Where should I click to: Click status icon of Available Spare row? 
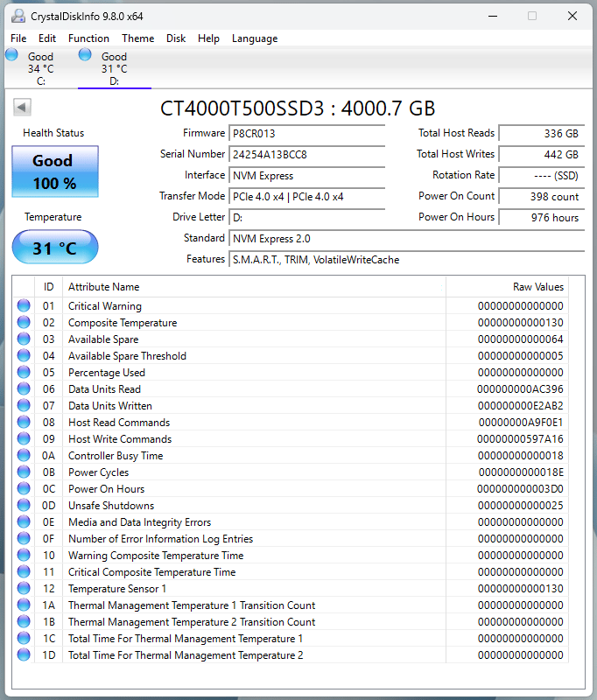coord(24,339)
